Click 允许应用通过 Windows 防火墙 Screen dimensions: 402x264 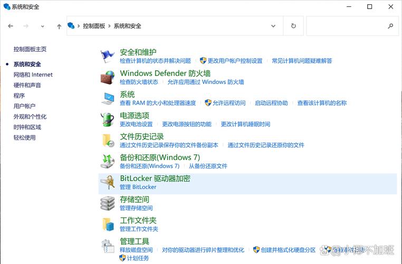pos(206,82)
